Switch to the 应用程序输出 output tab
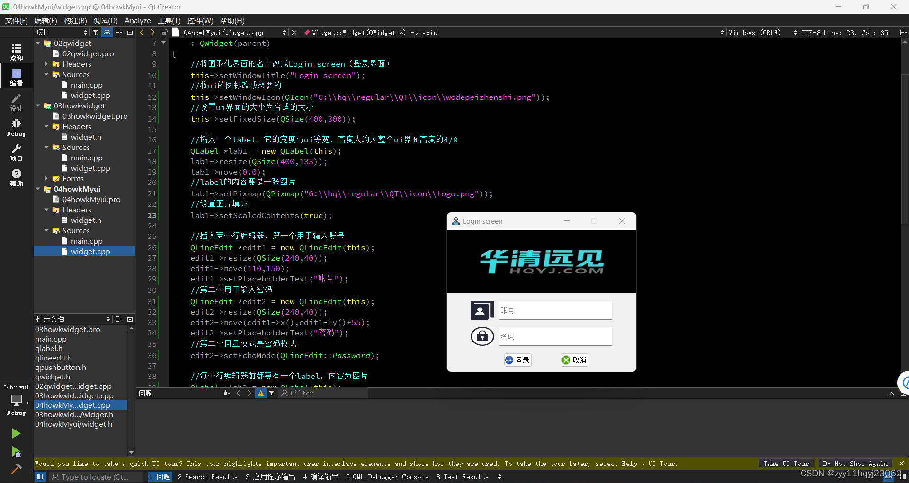The width and height of the screenshot is (909, 483). pyautogui.click(x=270, y=477)
